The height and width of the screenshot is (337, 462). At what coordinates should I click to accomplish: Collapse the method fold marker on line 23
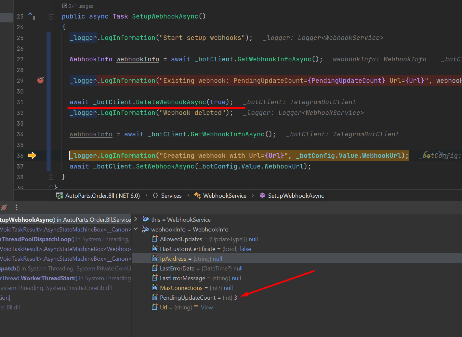51,16
